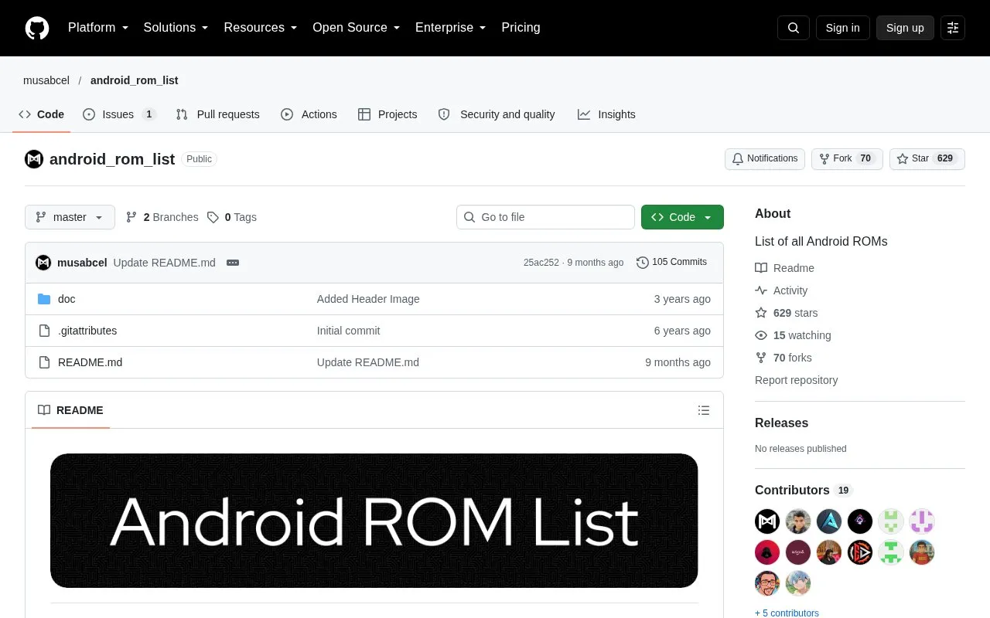Screen dimensions: 990x618
Task: Open the README.md file
Action: point(90,362)
